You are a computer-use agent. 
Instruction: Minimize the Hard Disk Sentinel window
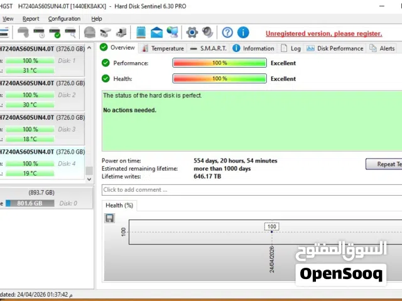382,6
